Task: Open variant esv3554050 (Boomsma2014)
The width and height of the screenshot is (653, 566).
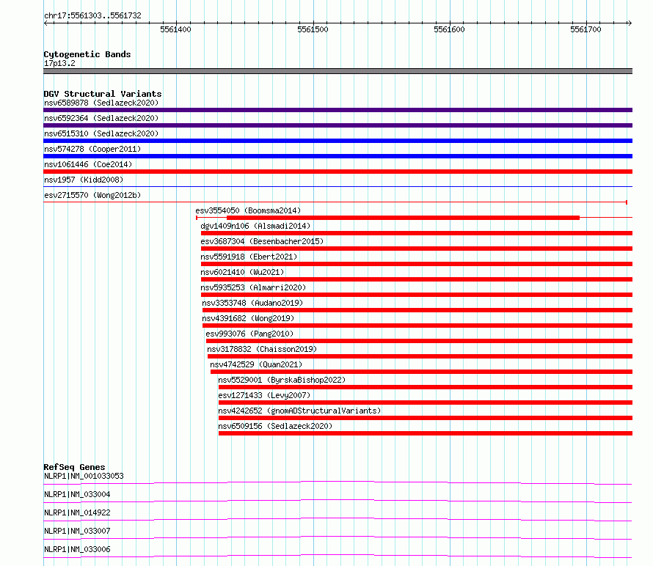Action: [x=248, y=210]
